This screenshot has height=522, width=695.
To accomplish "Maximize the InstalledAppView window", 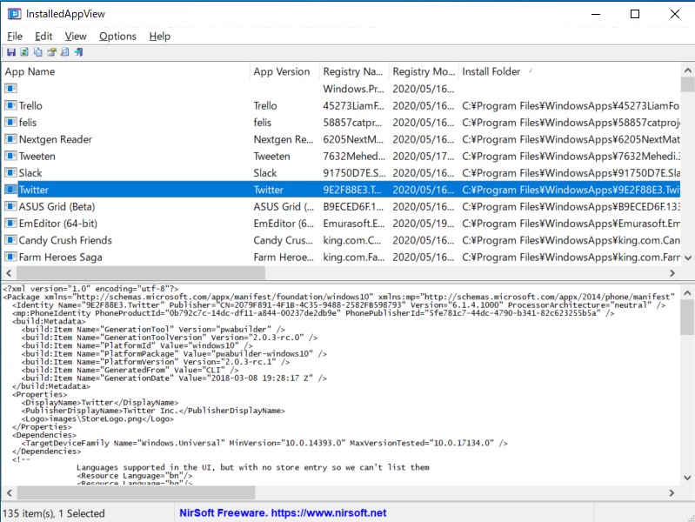I will point(635,14).
